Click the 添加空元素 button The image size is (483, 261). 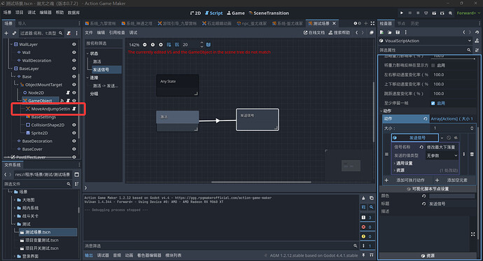pos(454,180)
